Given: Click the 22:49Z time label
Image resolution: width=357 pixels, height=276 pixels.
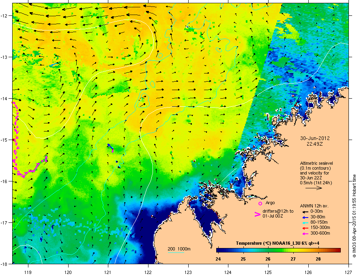Looking at the screenshot, I should click(x=315, y=144).
